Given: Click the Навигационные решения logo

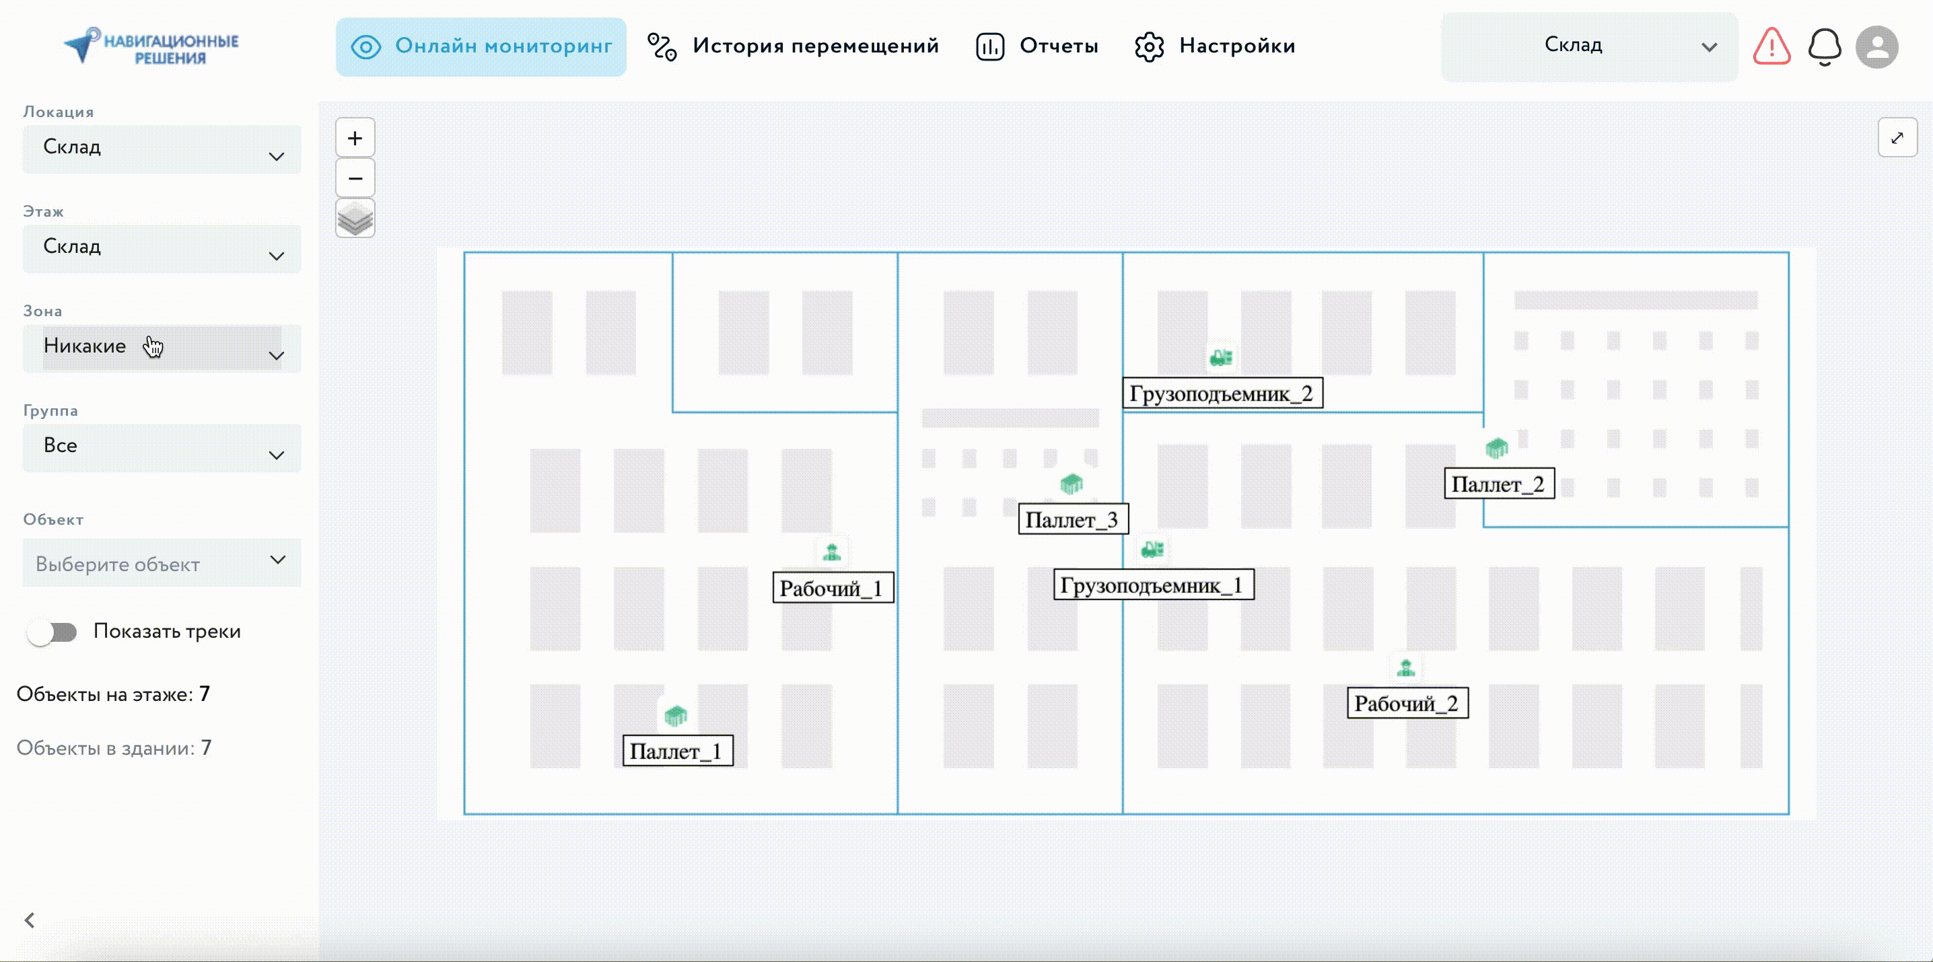Looking at the screenshot, I should (152, 46).
